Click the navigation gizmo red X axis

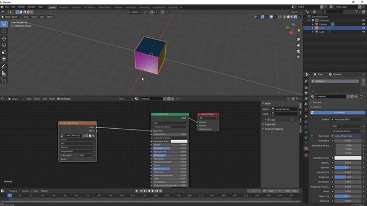(291, 33)
